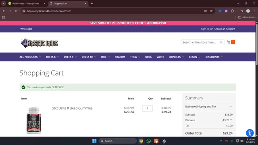258x145 pixels.
Task: Open the media control icon in toolbar
Action: click(x=242, y=11)
